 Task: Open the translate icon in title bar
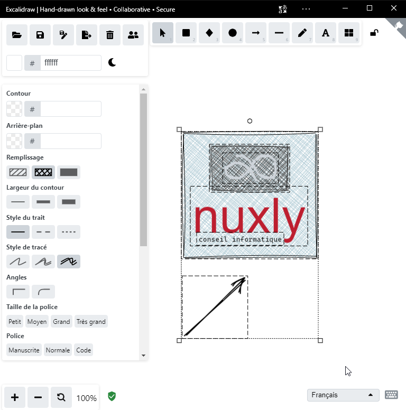283,9
